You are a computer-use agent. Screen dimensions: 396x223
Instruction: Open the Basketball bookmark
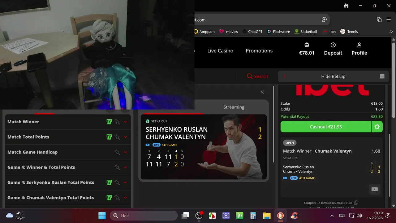pyautogui.click(x=306, y=32)
